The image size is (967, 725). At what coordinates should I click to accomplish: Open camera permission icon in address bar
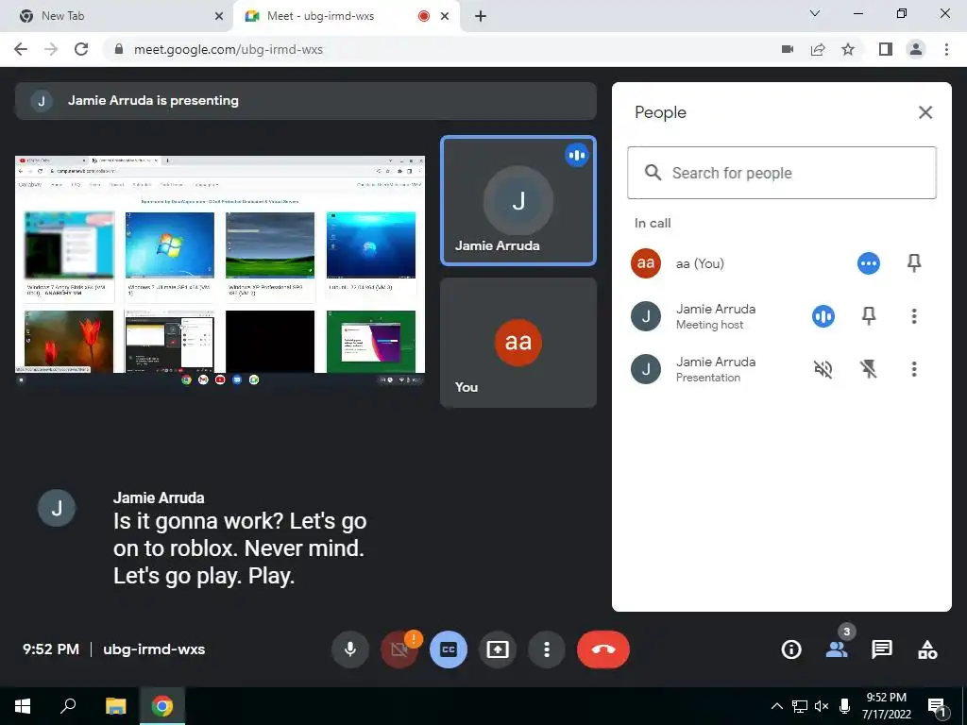pos(788,49)
